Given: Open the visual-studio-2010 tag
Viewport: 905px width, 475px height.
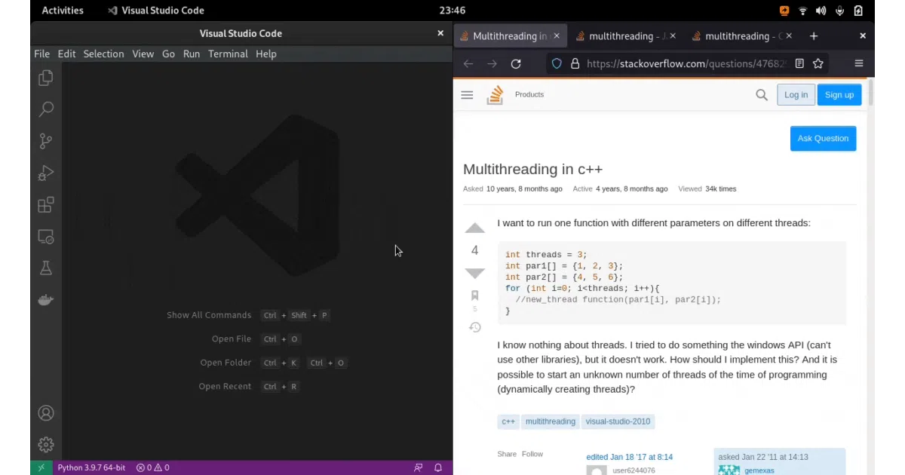Looking at the screenshot, I should tap(618, 421).
